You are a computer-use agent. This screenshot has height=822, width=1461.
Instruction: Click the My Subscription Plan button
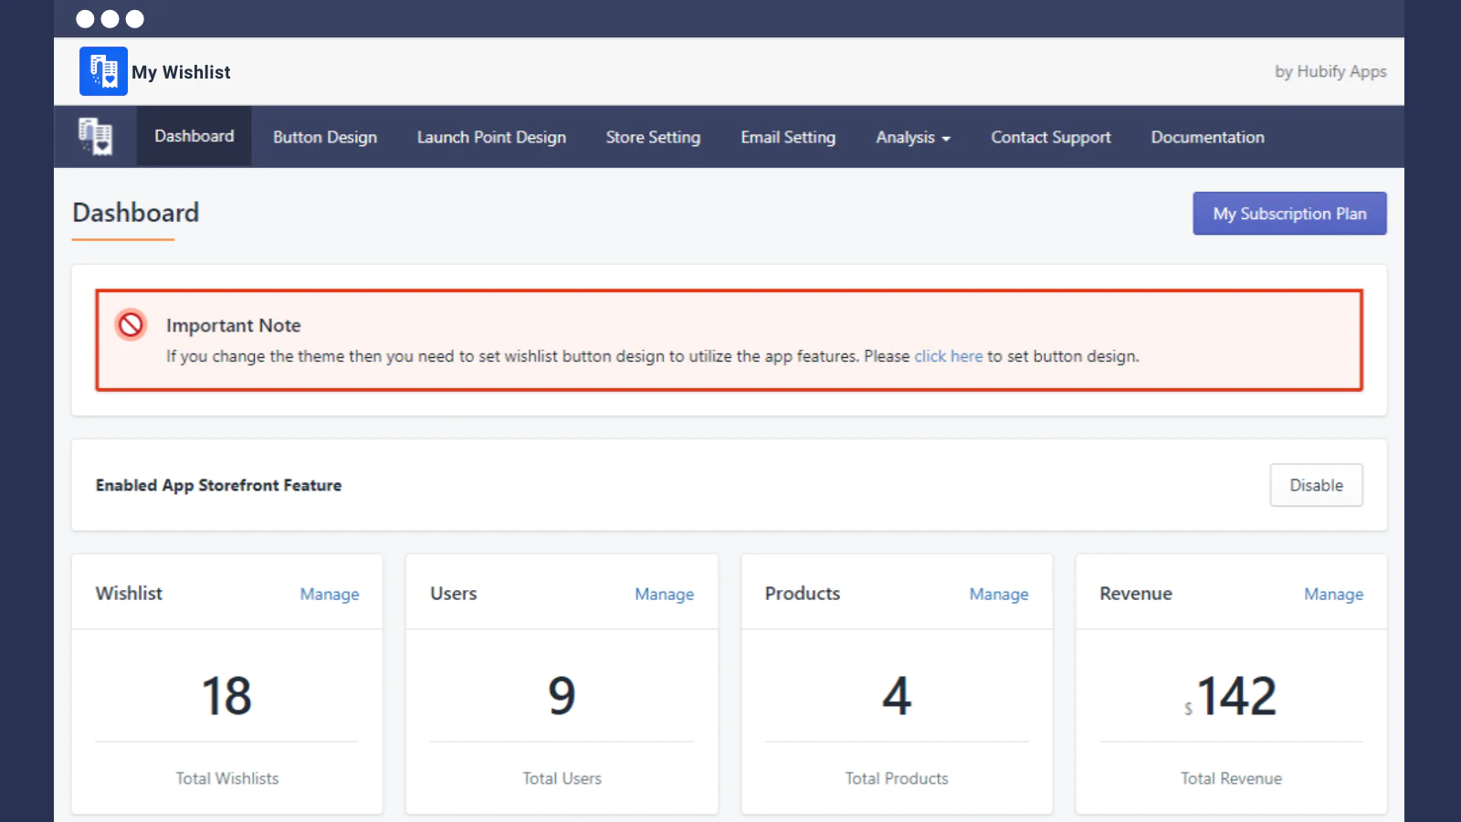(1289, 214)
